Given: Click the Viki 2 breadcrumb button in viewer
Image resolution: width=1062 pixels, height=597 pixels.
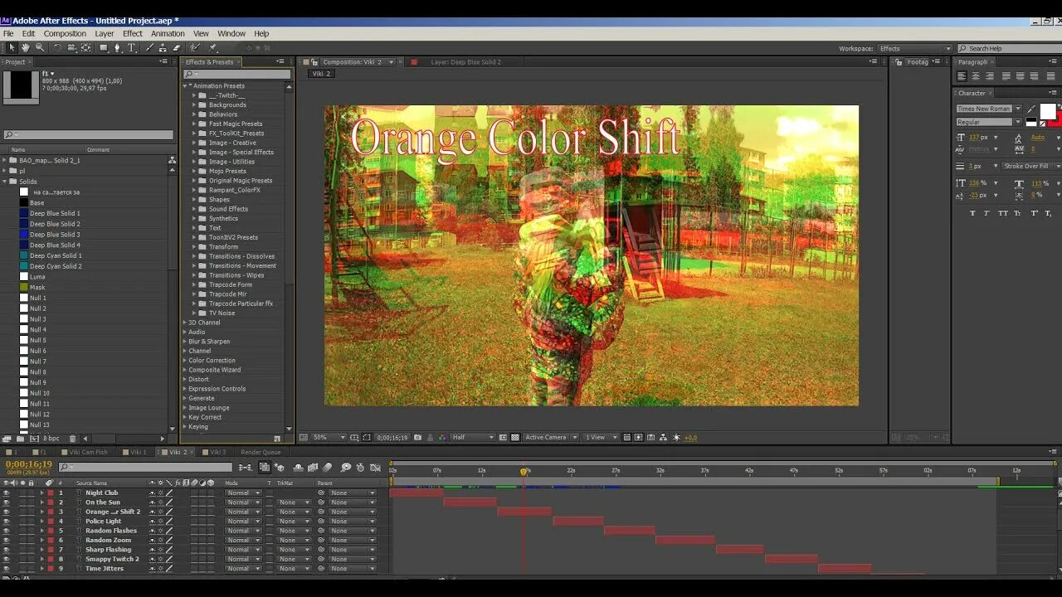Looking at the screenshot, I should pos(321,74).
